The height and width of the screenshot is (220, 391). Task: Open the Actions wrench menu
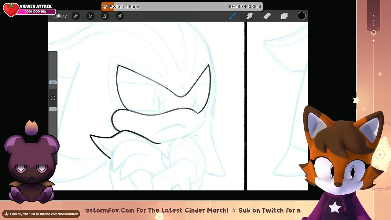pyautogui.click(x=76, y=16)
